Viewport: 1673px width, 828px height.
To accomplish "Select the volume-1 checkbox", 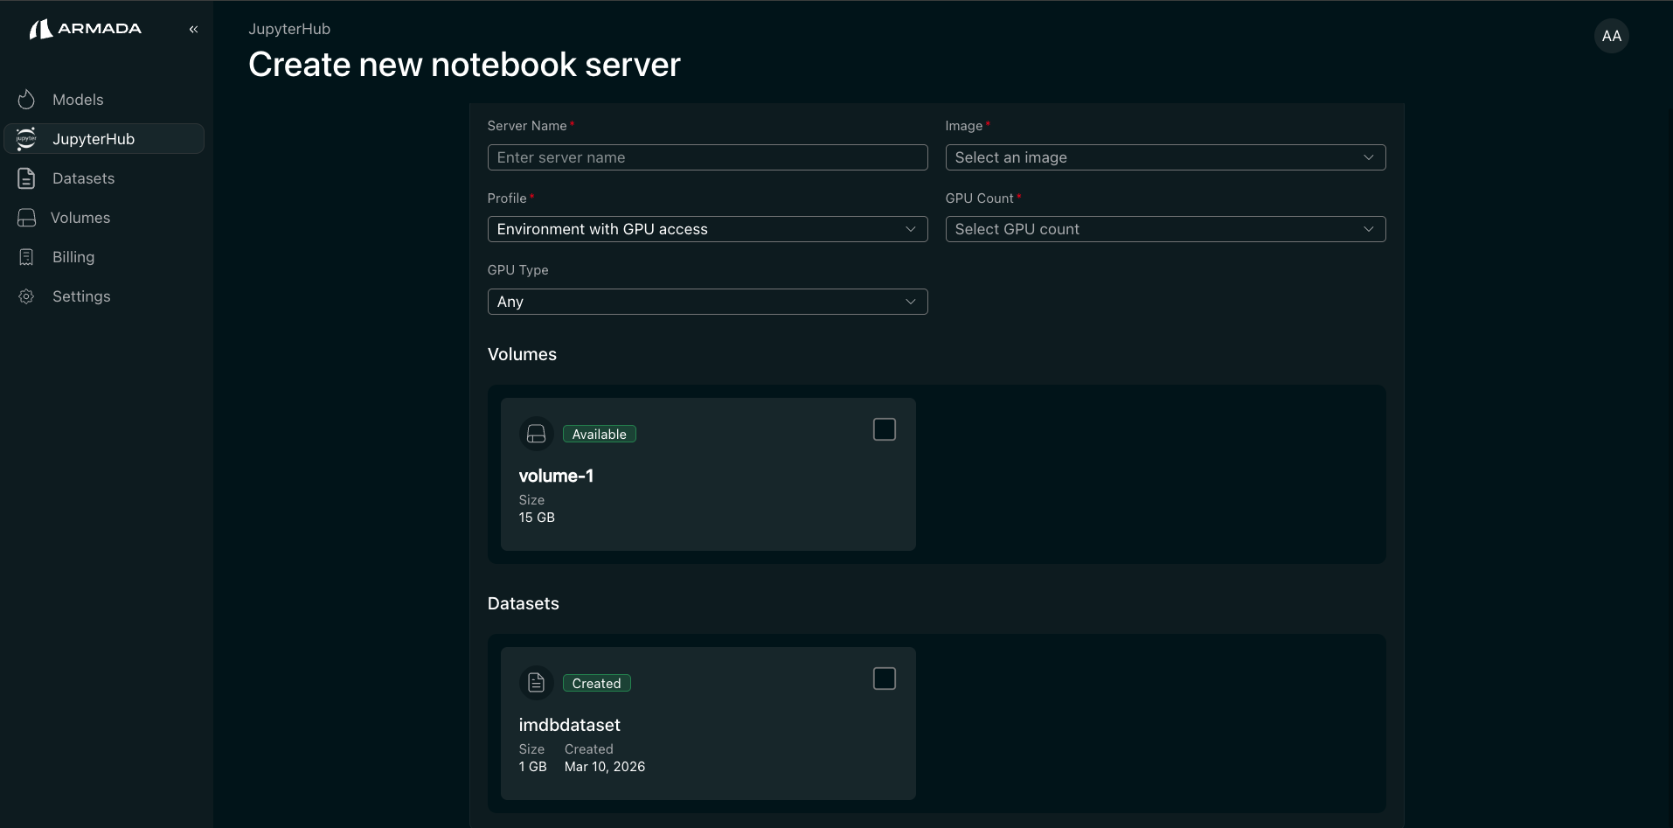I will point(883,429).
